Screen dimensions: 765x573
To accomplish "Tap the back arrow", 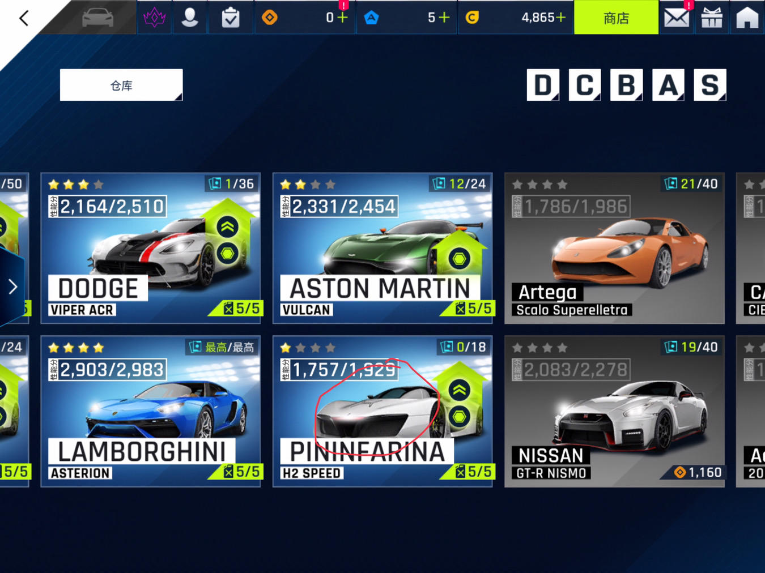I will (x=24, y=18).
